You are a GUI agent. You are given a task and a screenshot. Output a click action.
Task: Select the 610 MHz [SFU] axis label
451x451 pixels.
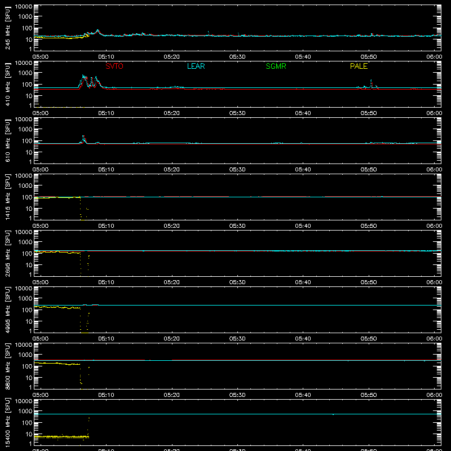click(x=8, y=140)
